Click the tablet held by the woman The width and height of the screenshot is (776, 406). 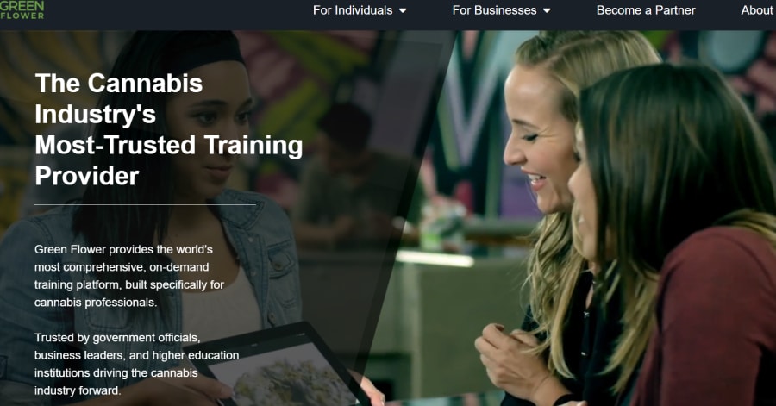pos(277,366)
